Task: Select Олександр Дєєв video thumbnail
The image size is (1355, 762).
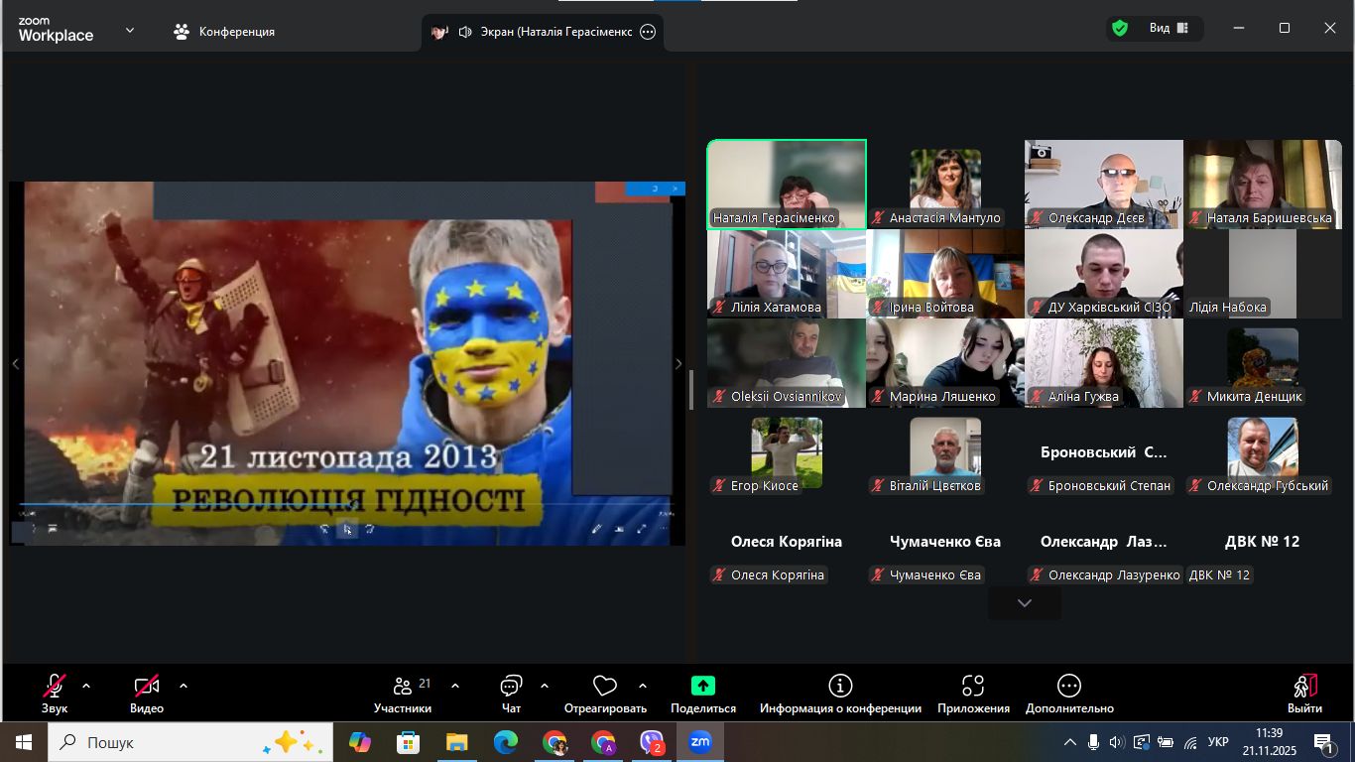Action: [x=1103, y=184]
